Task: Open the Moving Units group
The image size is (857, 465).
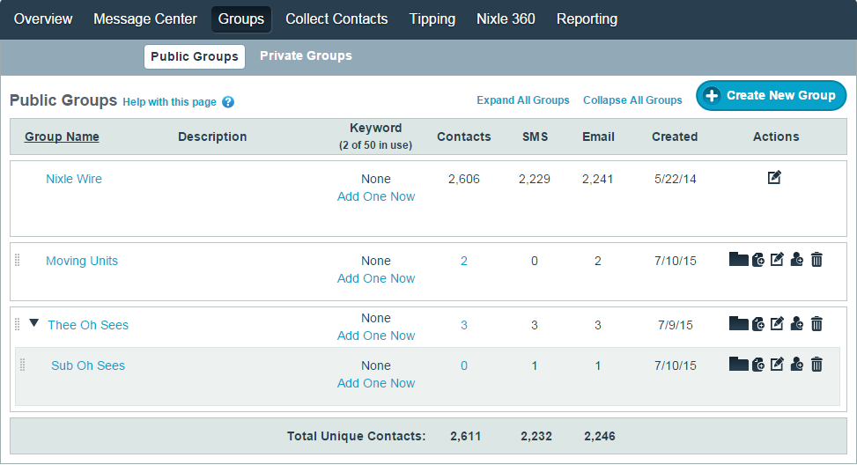Action: 82,261
